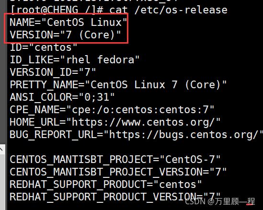Click the scroll-up arrow on left scrollbar
This screenshot has height=210, width=263.
(x=2, y=150)
